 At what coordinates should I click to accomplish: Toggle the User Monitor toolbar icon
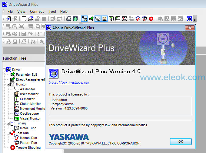pyautogui.click(x=105, y=19)
